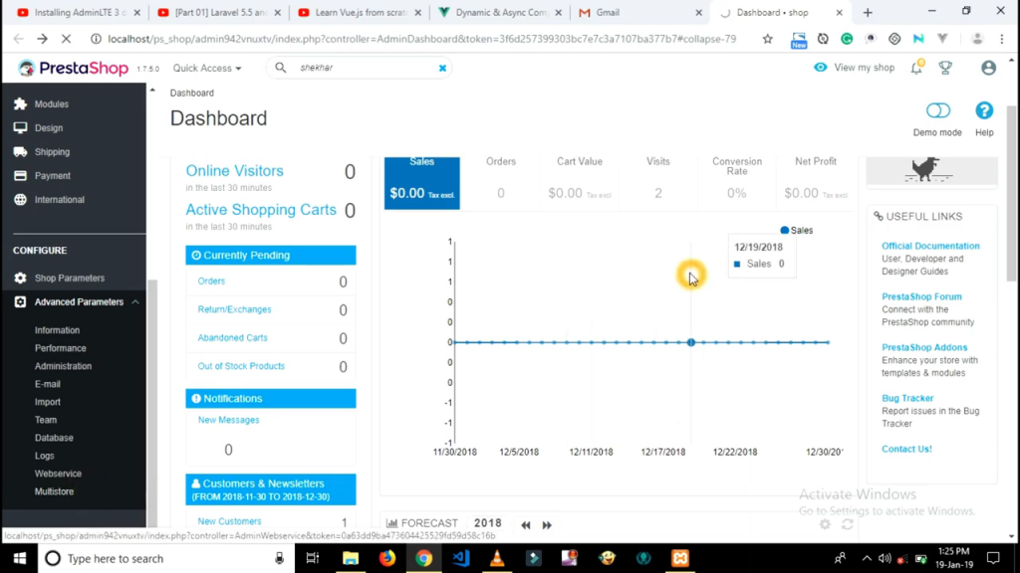Image resolution: width=1020 pixels, height=573 pixels.
Task: Open search scope dropdown magnifier
Action: tap(281, 69)
